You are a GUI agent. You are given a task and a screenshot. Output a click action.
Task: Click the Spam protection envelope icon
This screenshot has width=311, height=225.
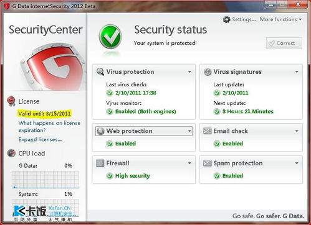pyautogui.click(x=208, y=163)
